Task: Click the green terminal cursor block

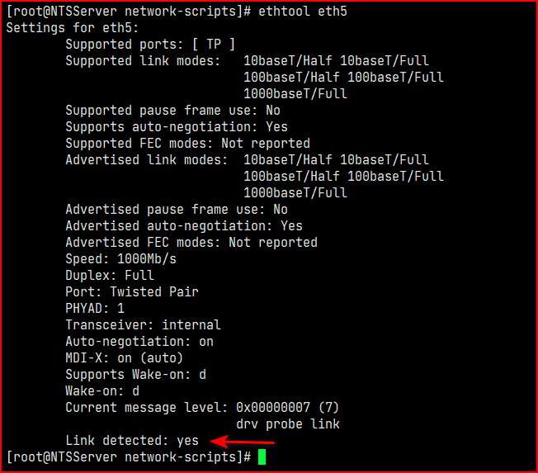Action: point(262,456)
